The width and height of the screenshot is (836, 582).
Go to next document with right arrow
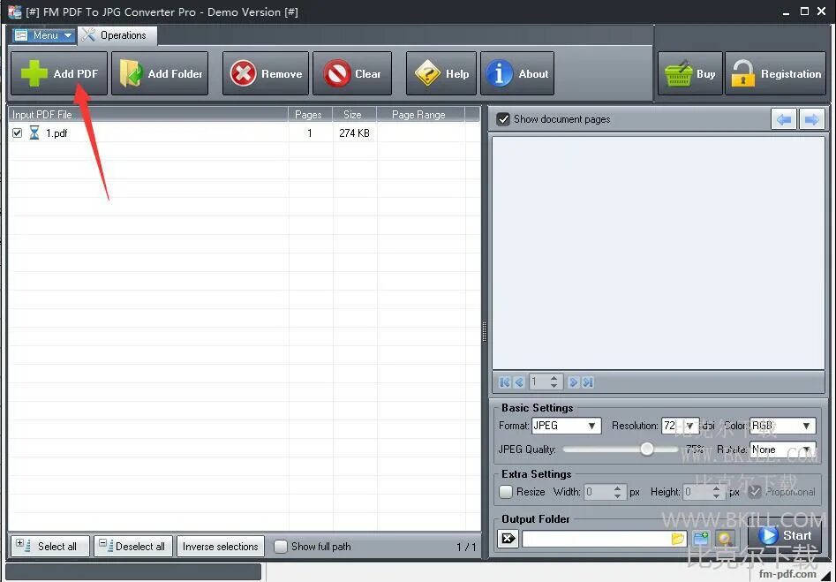click(x=812, y=119)
